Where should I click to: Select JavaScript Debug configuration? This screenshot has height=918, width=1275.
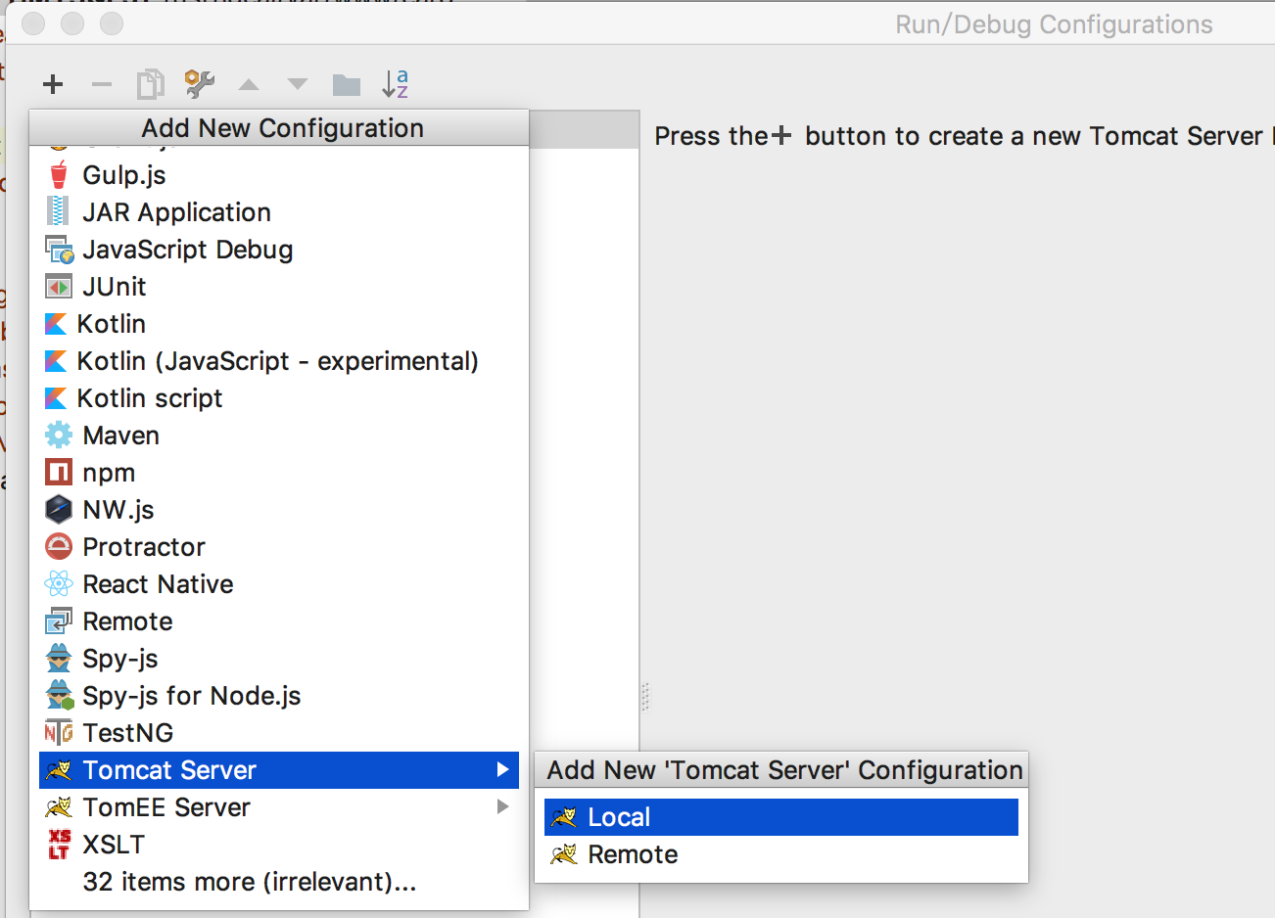click(x=279, y=250)
